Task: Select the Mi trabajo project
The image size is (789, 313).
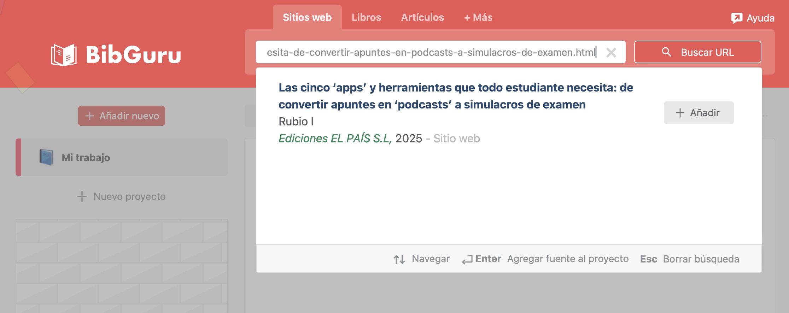Action: coord(122,157)
